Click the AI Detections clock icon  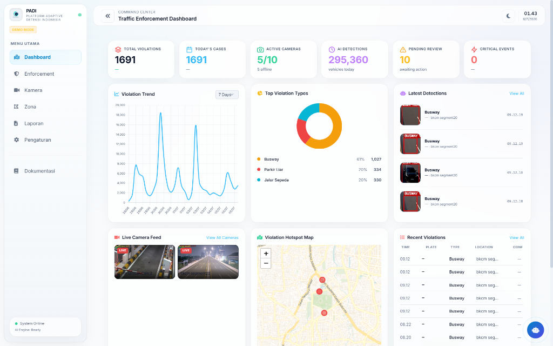[332, 49]
